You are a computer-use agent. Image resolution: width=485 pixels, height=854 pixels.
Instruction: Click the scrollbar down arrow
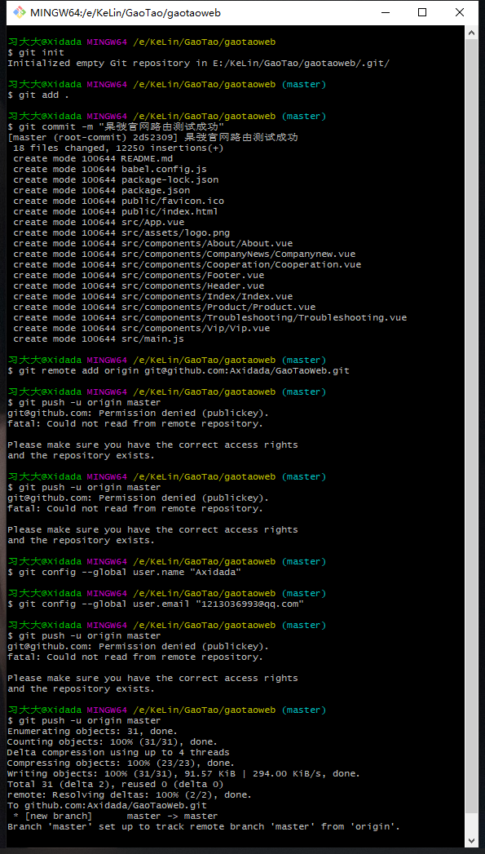pyautogui.click(x=471, y=840)
